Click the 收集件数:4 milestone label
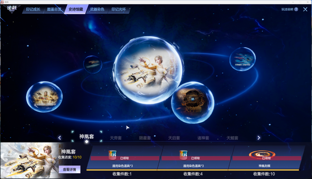The width and height of the screenshot is (312, 179). 193,174
